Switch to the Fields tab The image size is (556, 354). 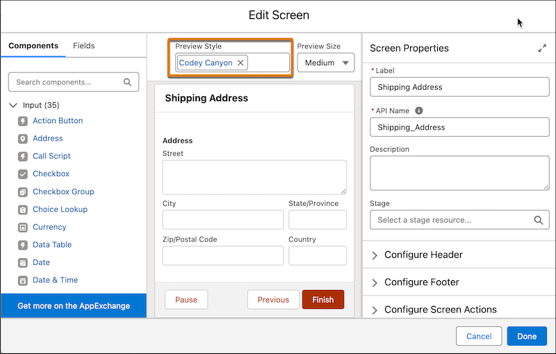tap(84, 46)
